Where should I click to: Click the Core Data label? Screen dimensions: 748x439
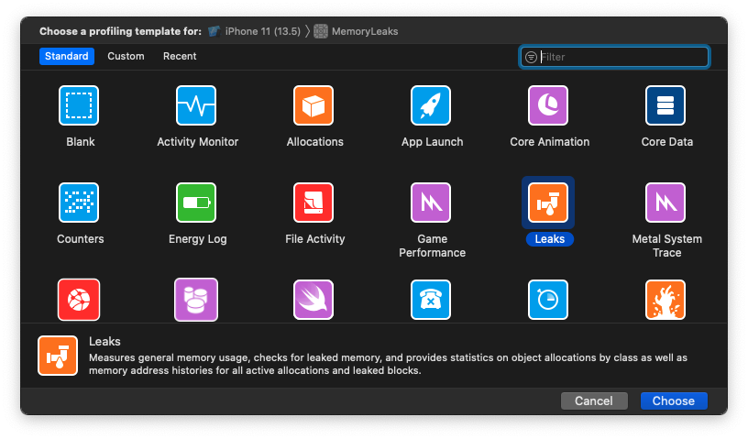pos(667,142)
